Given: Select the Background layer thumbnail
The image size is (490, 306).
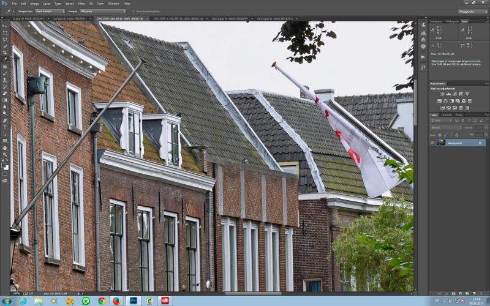Looking at the screenshot, I should click(x=441, y=143).
